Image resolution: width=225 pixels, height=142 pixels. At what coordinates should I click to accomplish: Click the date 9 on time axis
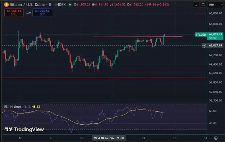tap(50, 138)
